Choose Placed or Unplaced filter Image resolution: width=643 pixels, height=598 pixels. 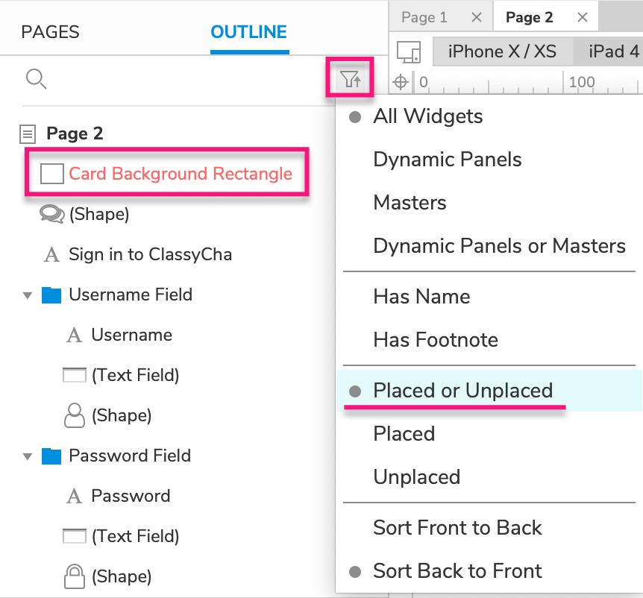point(462,391)
